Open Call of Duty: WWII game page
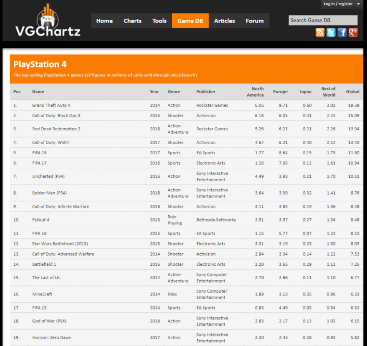The height and width of the screenshot is (346, 367). [x=51, y=142]
